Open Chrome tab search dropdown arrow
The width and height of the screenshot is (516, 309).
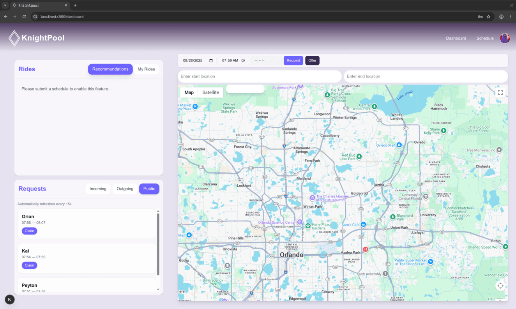tap(5, 5)
